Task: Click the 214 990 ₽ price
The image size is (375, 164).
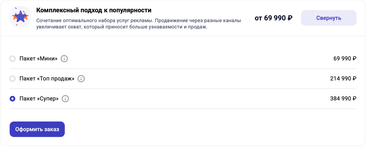Action: click(x=343, y=79)
